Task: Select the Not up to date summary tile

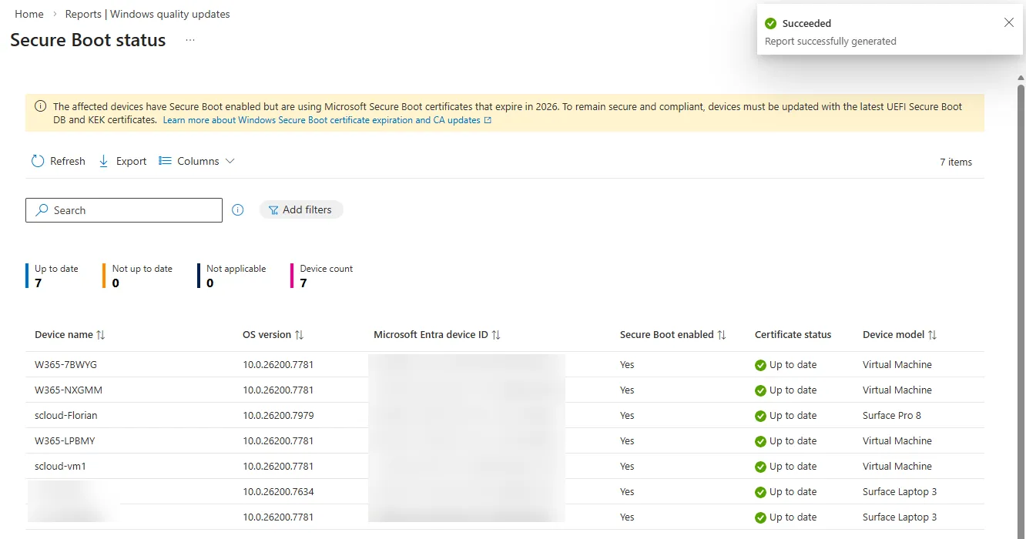Action: click(x=138, y=276)
